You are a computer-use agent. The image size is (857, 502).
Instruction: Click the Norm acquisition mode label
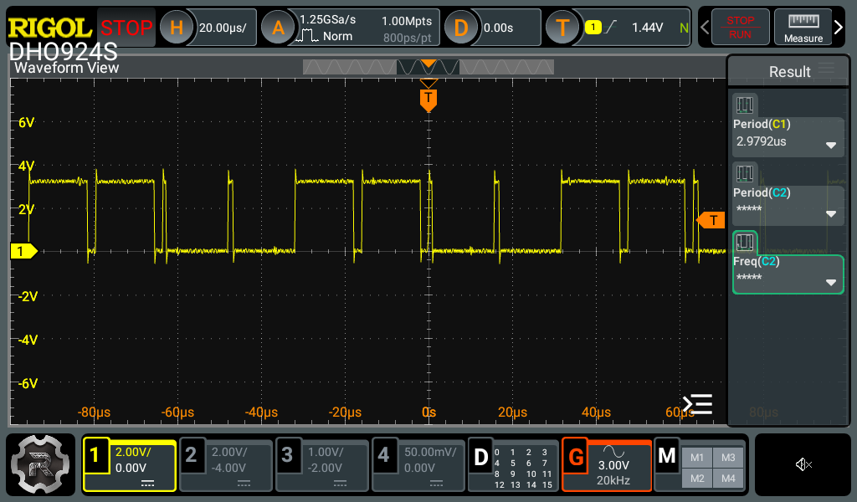click(x=337, y=36)
